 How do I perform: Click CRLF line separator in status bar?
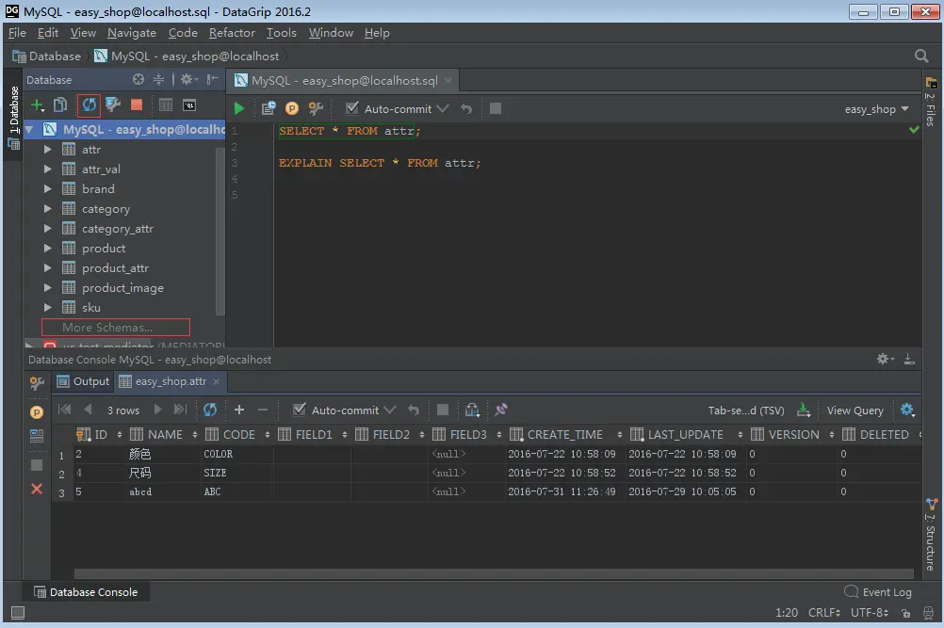tap(824, 612)
